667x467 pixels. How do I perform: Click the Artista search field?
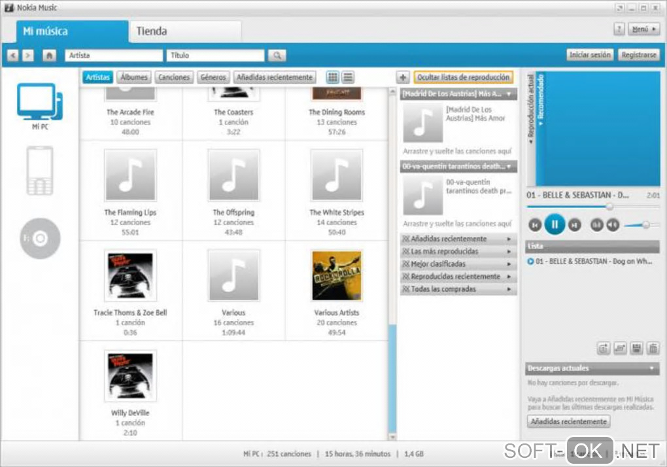114,56
